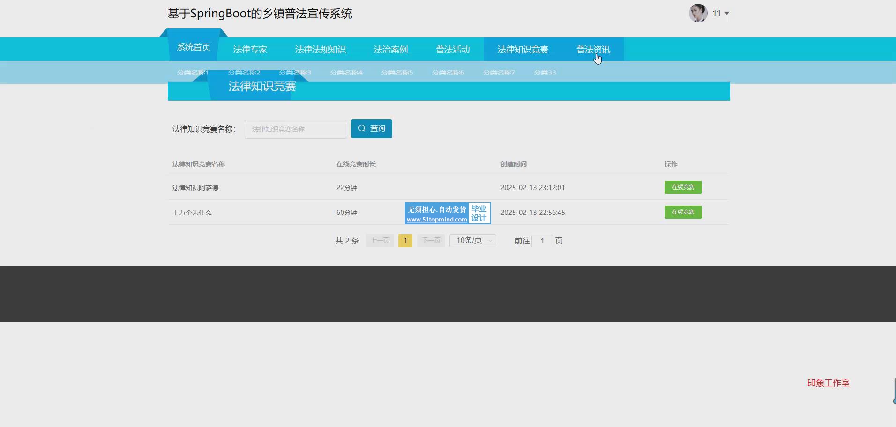The height and width of the screenshot is (427, 896).
Task: Select 普法活动 in the navigation bar
Action: click(x=452, y=50)
